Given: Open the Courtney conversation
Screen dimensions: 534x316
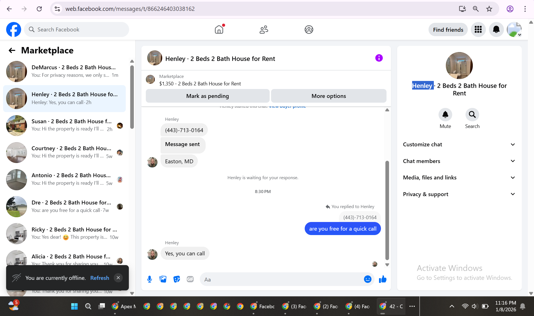Looking at the screenshot, I should (64, 152).
